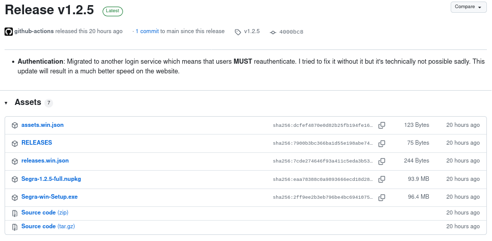
Task: Open the Compare dropdown
Action: (468, 7)
